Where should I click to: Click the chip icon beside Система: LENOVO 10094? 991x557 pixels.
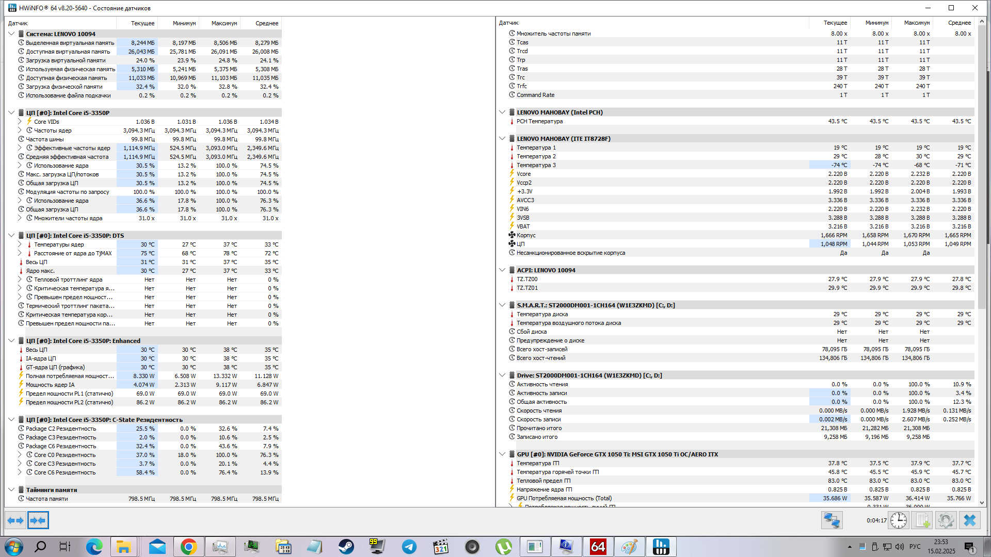tap(21, 34)
